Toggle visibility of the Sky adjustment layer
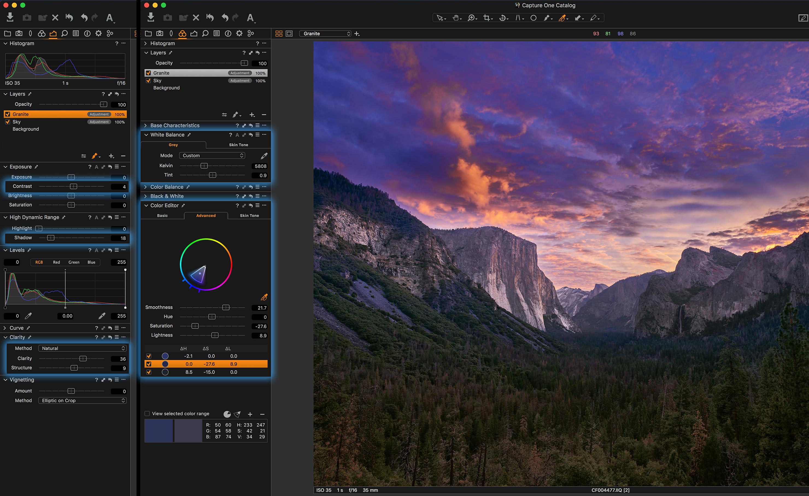809x496 pixels. point(148,80)
